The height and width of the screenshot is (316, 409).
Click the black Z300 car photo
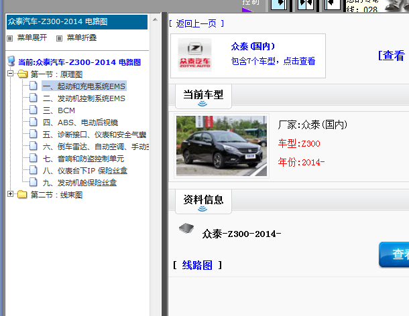click(x=221, y=146)
